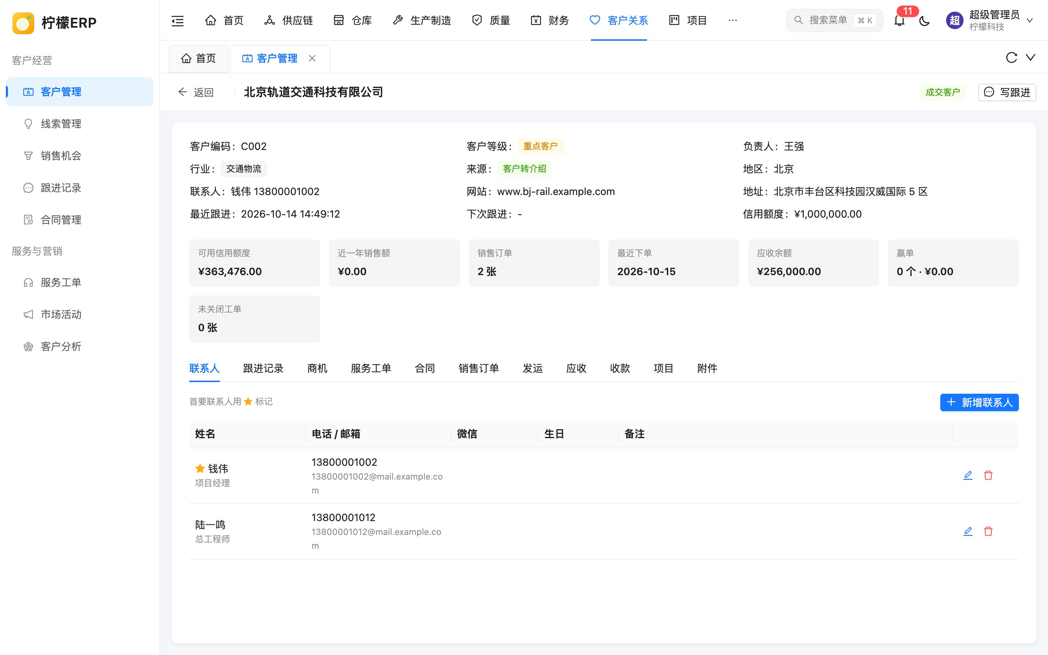Open 客户分析 in sidebar

[x=80, y=346]
